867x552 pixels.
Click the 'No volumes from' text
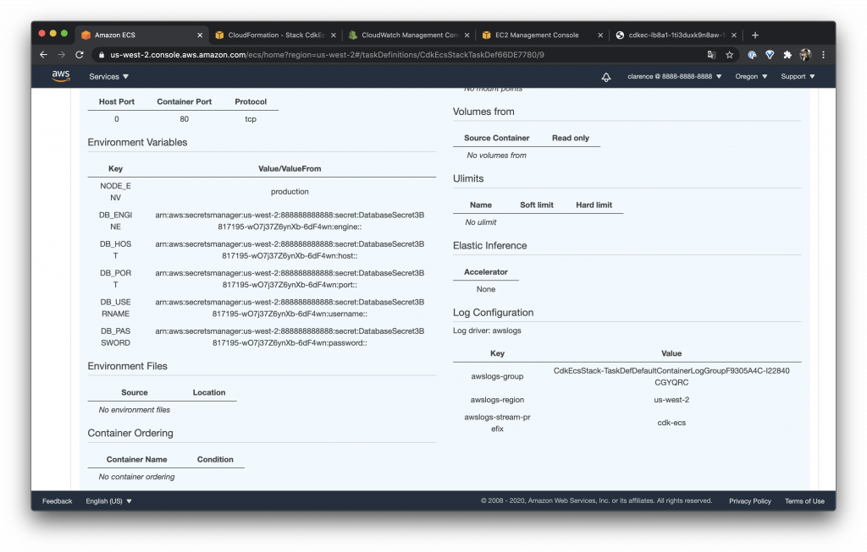[x=496, y=156]
